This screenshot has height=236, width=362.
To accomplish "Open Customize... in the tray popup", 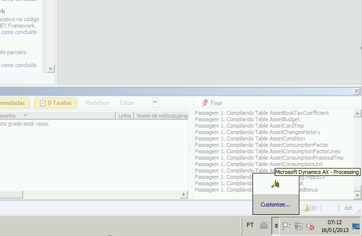I will coord(275,204).
